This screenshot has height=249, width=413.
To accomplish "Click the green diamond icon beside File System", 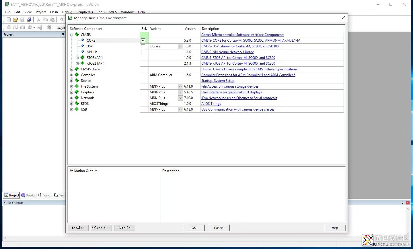I will 77,86.
